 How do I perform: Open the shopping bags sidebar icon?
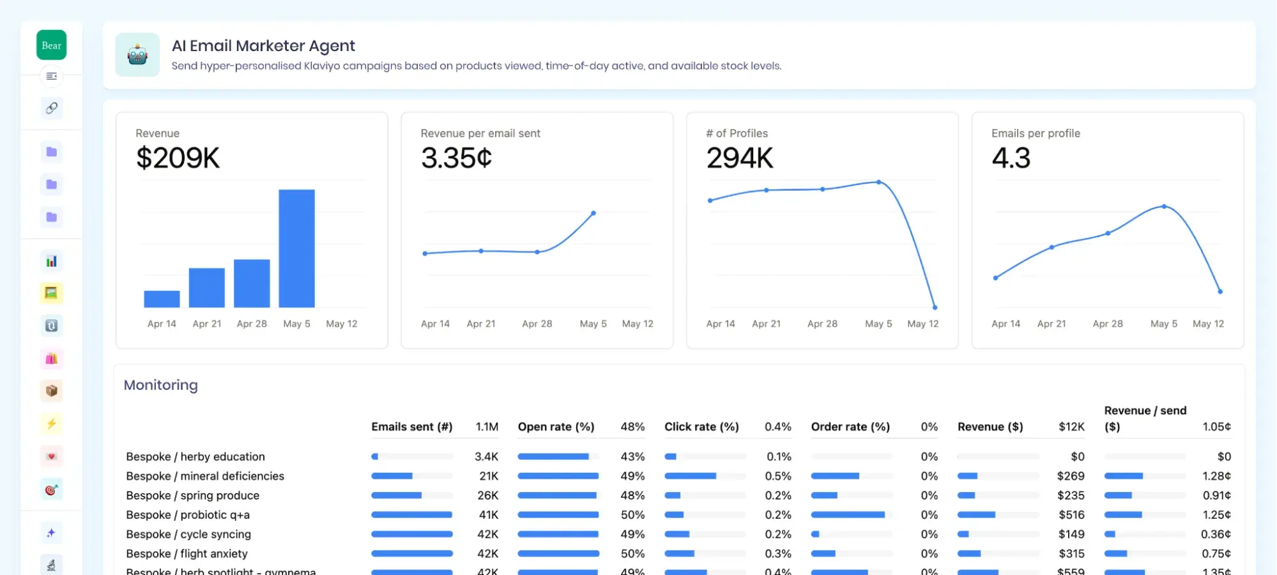tap(52, 359)
